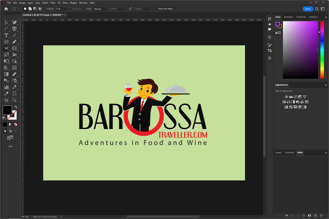Add a Color Balance adjustment
Viewport: 329px width, 219px height.
pos(288,102)
